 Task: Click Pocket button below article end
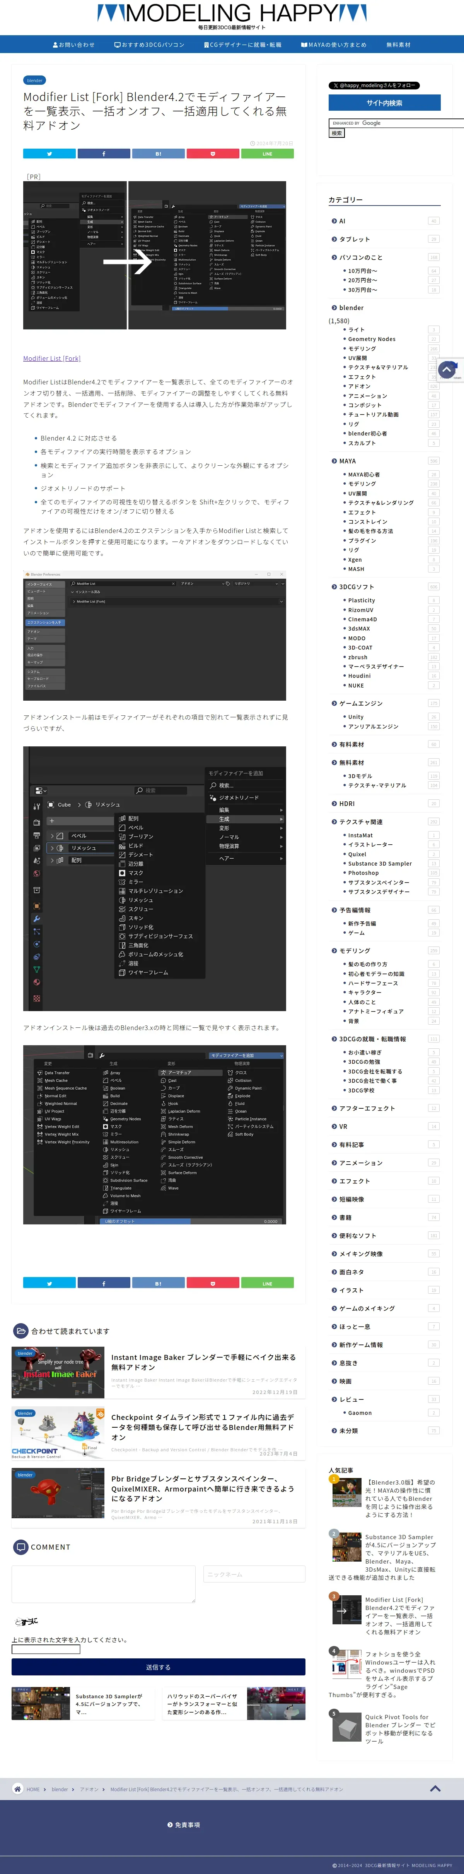tap(213, 1283)
